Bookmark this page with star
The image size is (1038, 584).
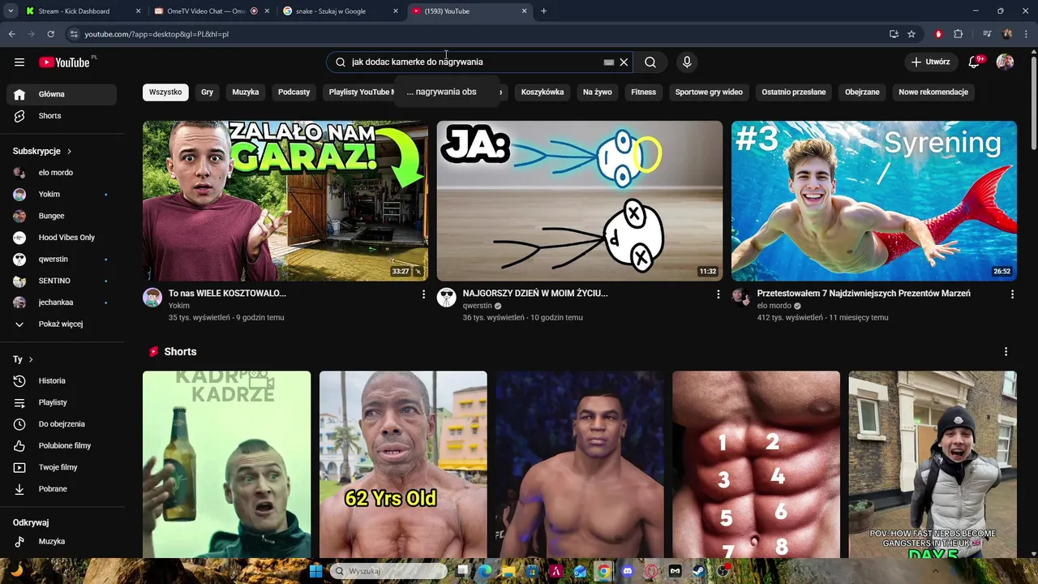tap(911, 34)
